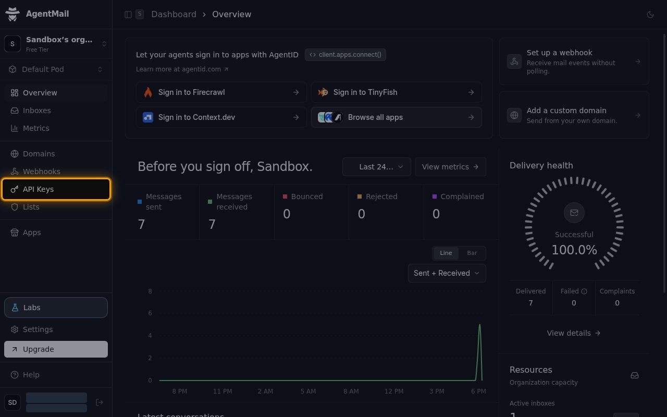Click the View metrics button
The width and height of the screenshot is (667, 417).
tap(451, 167)
